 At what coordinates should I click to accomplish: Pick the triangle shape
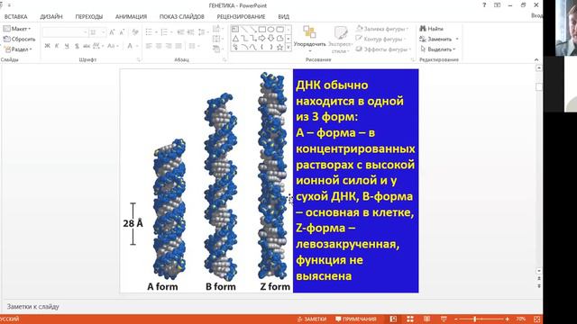click(x=235, y=38)
